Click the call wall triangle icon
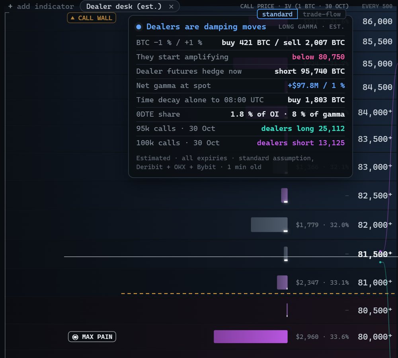The image size is (398, 358). point(72,18)
